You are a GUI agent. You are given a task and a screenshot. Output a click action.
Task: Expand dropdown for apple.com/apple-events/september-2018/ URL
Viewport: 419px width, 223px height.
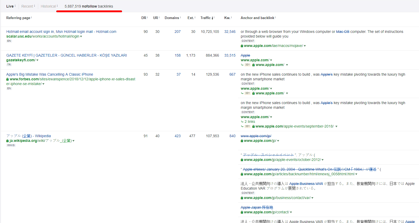336,126
